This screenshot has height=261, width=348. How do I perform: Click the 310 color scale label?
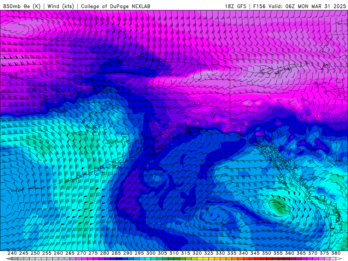pos(174,253)
